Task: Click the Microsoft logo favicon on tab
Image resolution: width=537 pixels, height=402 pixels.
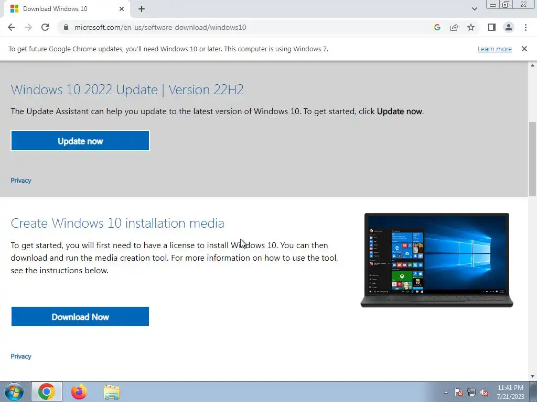Action: coord(14,9)
